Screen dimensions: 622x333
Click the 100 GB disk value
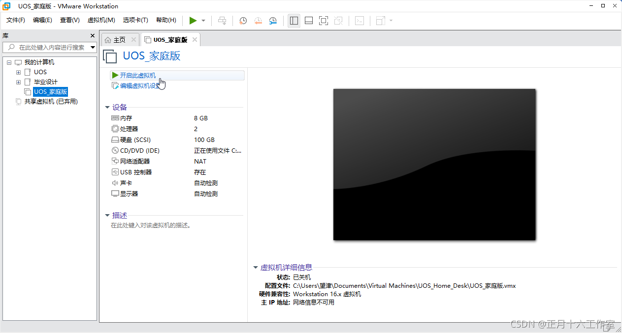pyautogui.click(x=204, y=140)
